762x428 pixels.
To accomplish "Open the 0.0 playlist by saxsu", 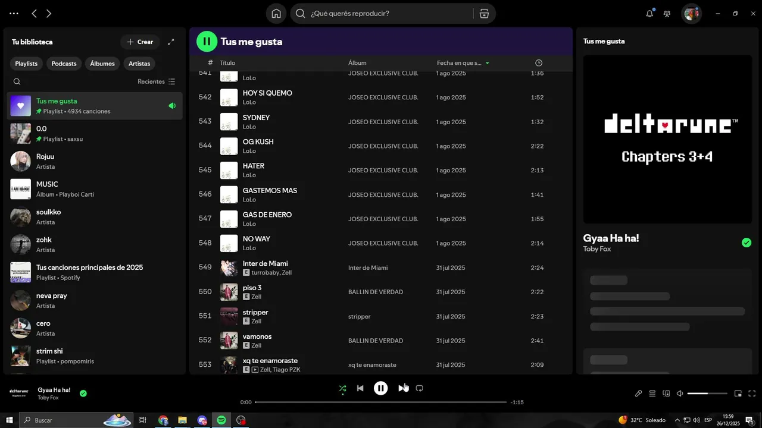I will 95,134.
